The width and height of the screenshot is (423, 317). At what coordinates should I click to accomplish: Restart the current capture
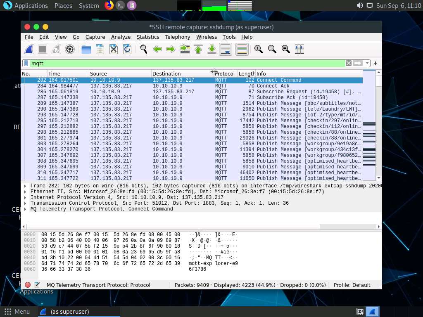pyautogui.click(x=56, y=49)
